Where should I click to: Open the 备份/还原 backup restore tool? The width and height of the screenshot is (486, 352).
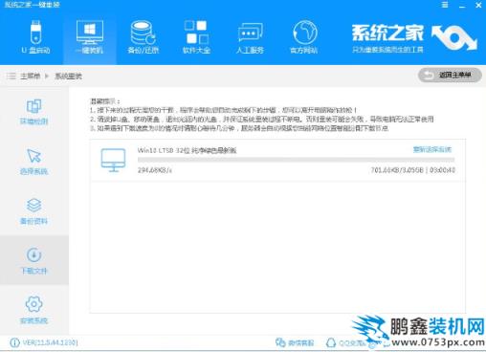143,37
